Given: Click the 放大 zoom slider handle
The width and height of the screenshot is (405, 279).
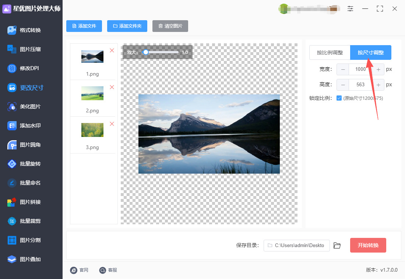Looking at the screenshot, I should pos(146,52).
